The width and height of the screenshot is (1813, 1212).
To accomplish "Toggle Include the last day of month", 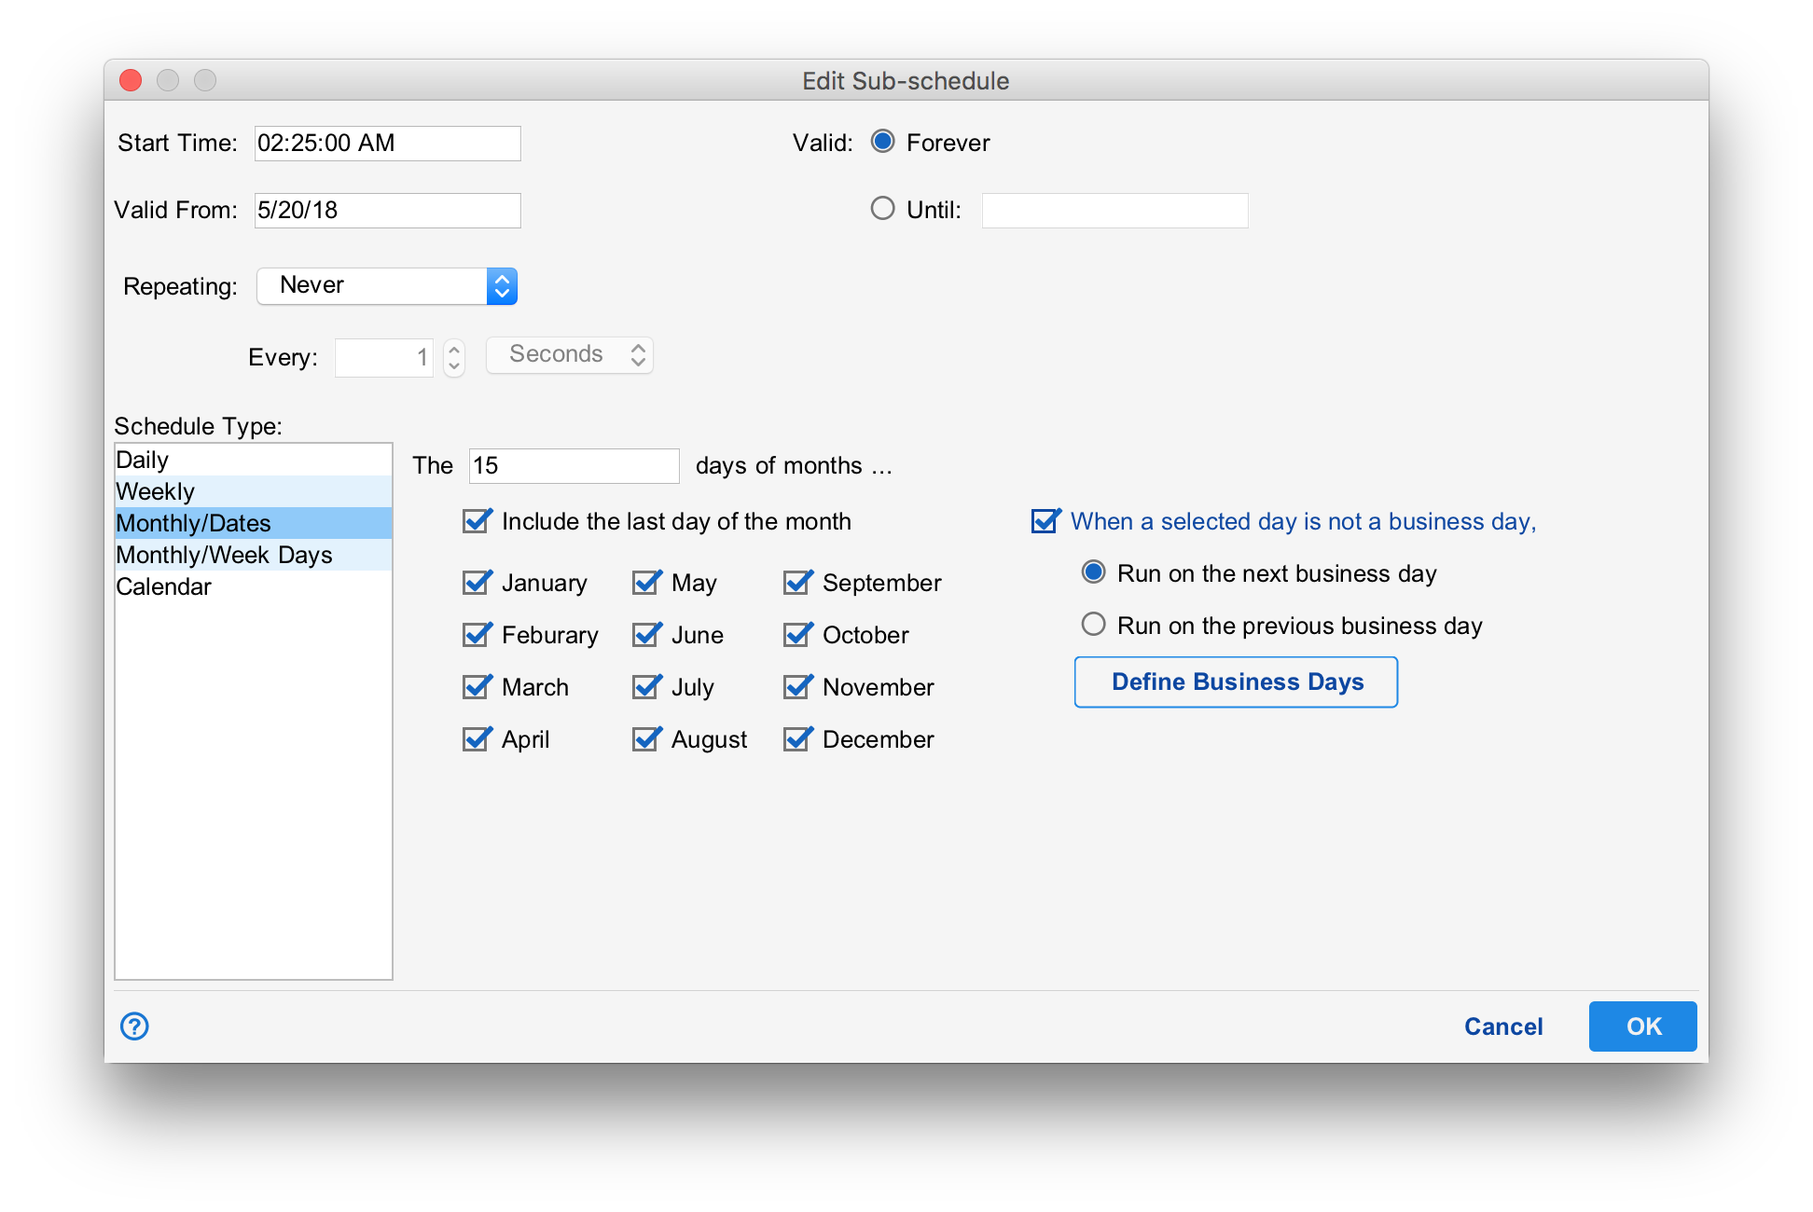I will [477, 522].
